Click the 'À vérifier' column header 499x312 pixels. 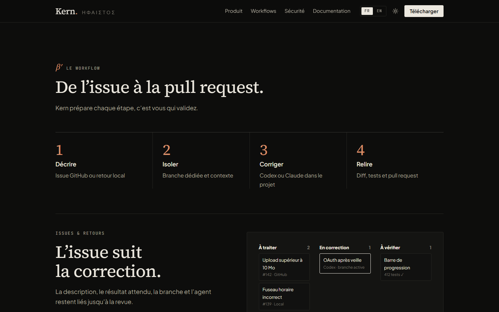(x=390, y=248)
